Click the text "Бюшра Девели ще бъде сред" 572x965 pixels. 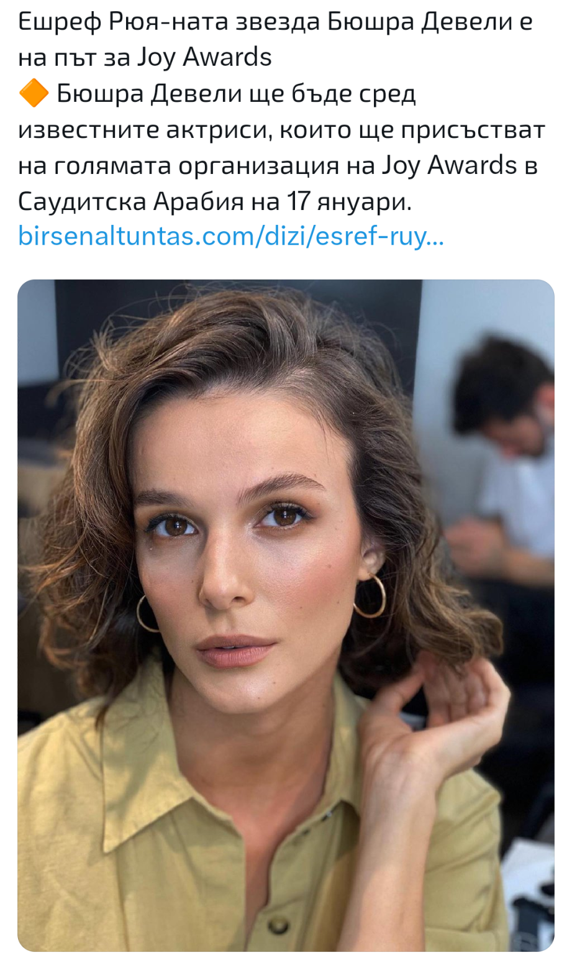click(x=236, y=94)
